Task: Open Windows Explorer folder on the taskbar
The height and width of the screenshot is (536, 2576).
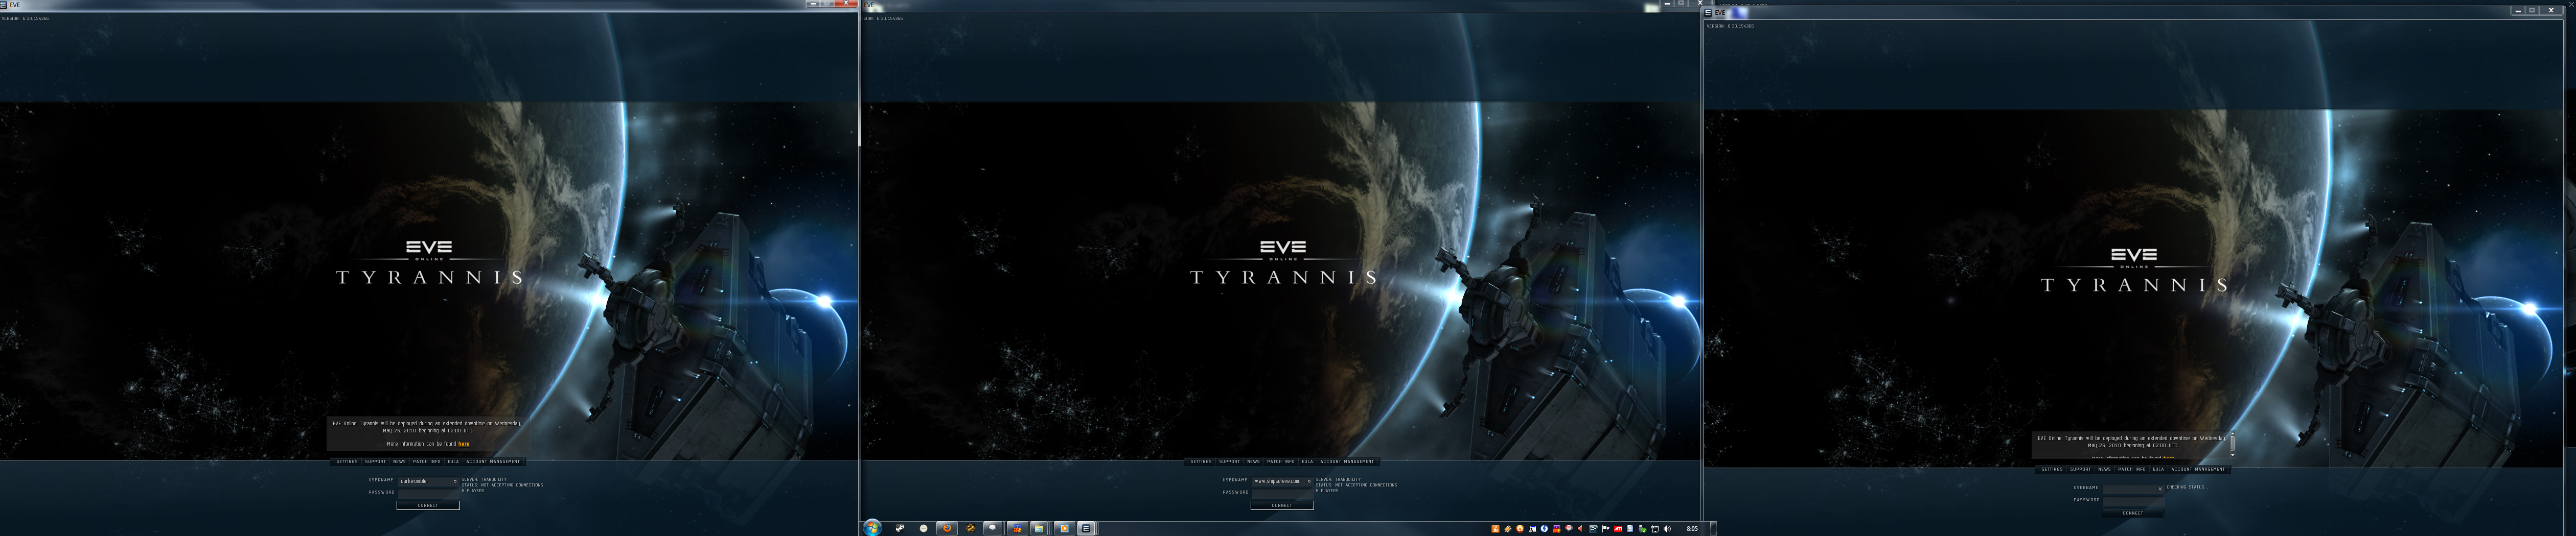Action: pyautogui.click(x=1040, y=528)
